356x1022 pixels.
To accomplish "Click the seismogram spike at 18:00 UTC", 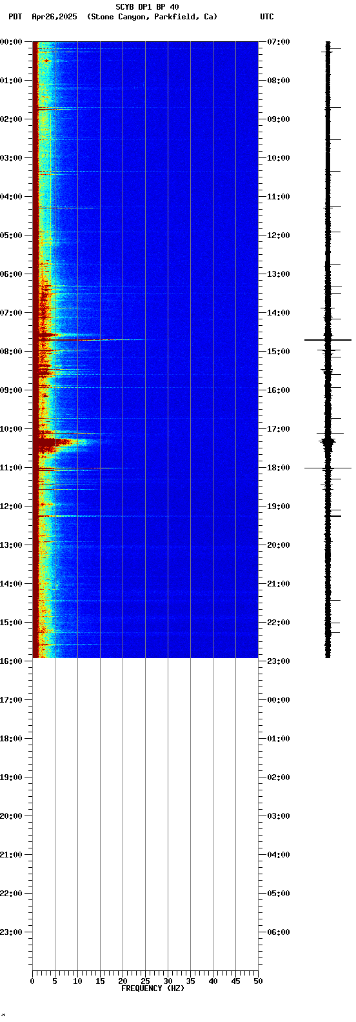I will (x=328, y=468).
